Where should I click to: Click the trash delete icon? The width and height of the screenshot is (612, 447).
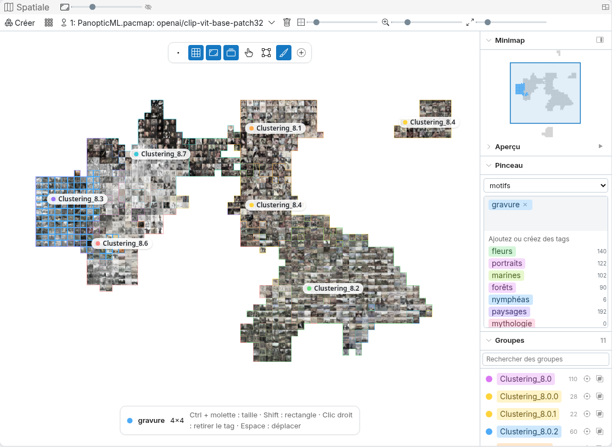tap(287, 22)
